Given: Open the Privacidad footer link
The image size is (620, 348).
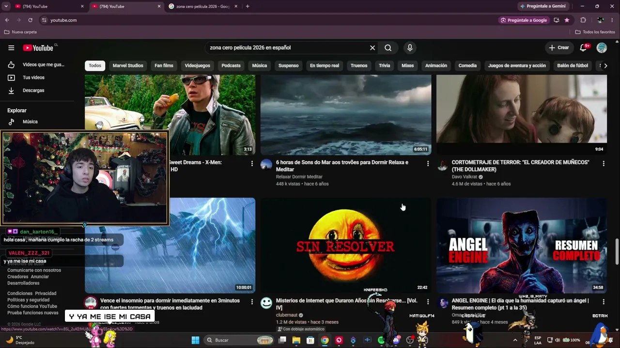Looking at the screenshot, I should tap(46, 293).
